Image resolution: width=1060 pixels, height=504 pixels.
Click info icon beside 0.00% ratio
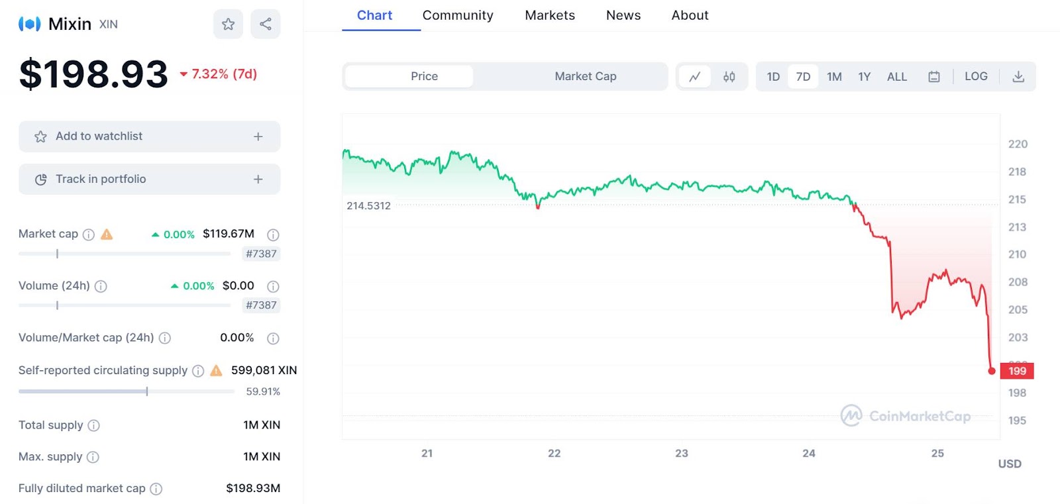[x=273, y=338]
